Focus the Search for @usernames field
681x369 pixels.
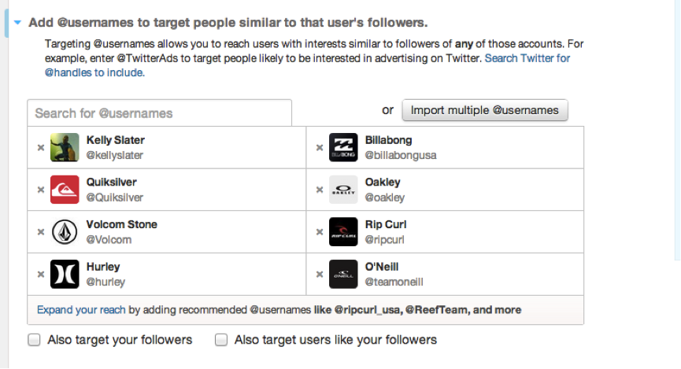coord(159,113)
